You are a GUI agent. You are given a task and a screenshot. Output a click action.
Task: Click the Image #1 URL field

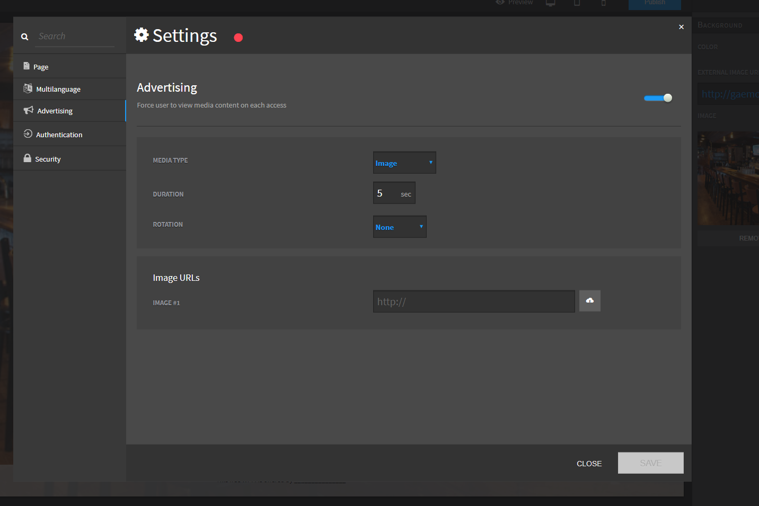tap(474, 301)
